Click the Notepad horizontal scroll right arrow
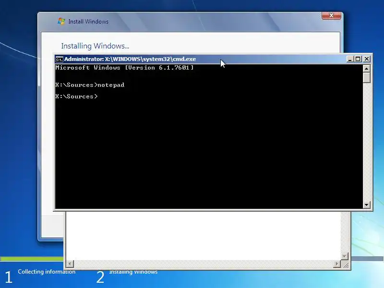The width and height of the screenshot is (384, 288). pyautogui.click(x=337, y=264)
